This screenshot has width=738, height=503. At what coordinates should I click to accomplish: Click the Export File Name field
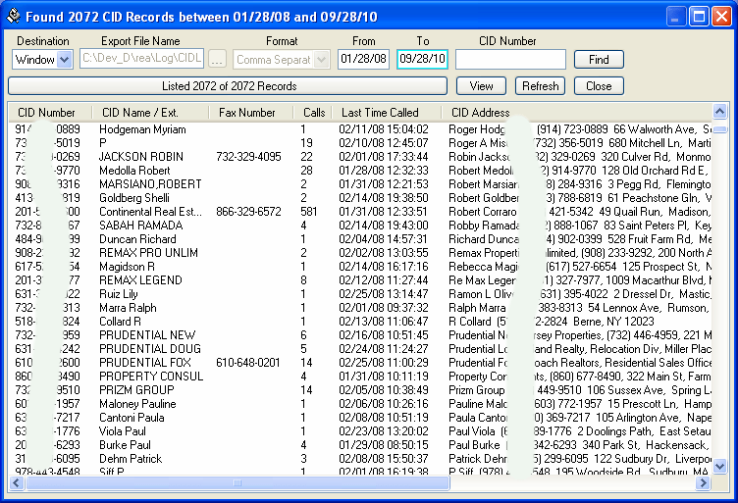pos(141,58)
